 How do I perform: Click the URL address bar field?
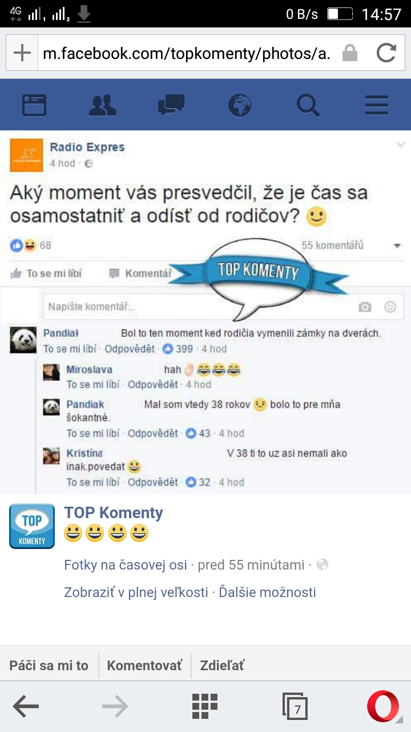(x=186, y=54)
